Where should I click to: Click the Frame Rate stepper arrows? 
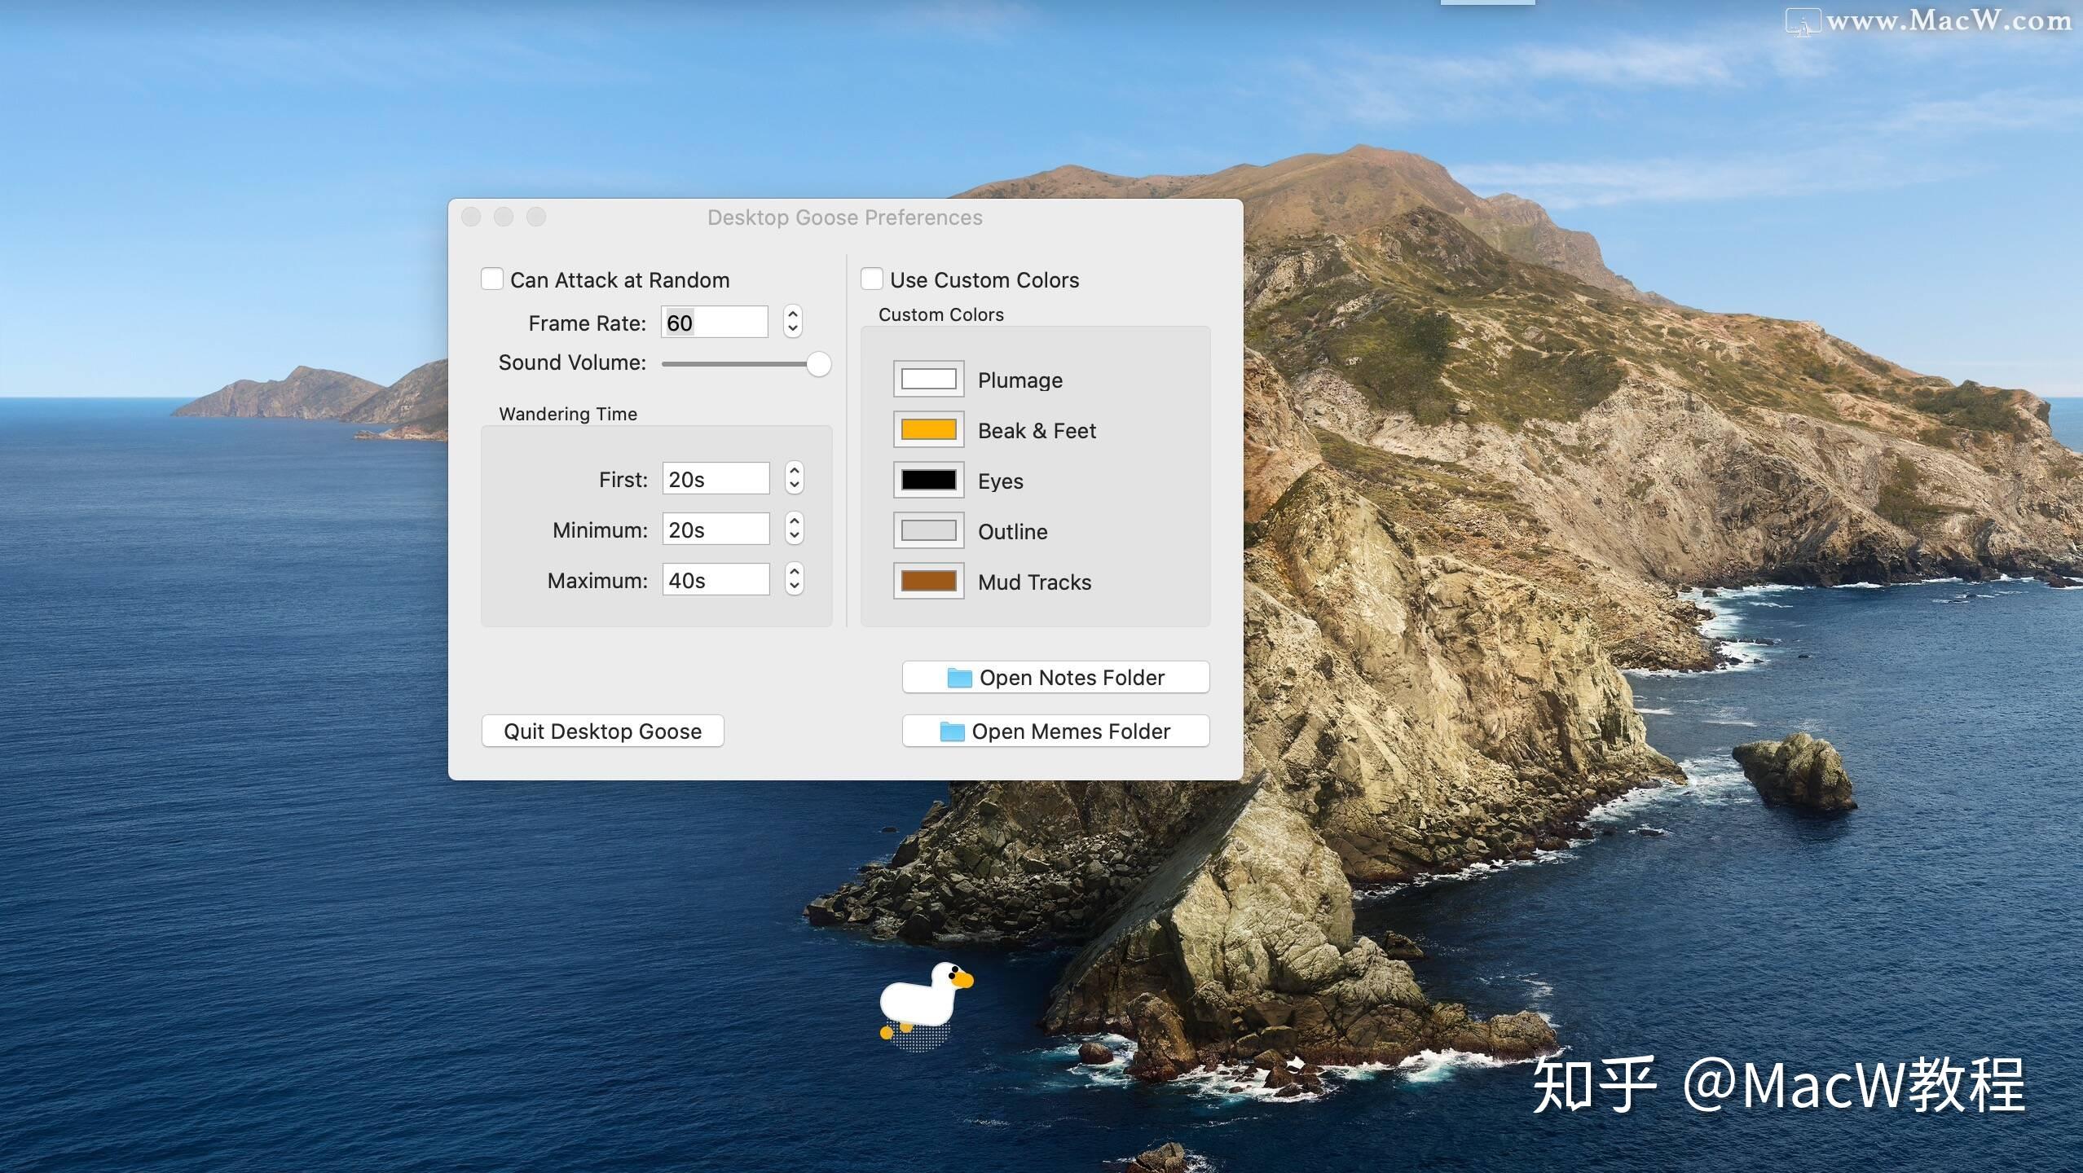pos(792,322)
